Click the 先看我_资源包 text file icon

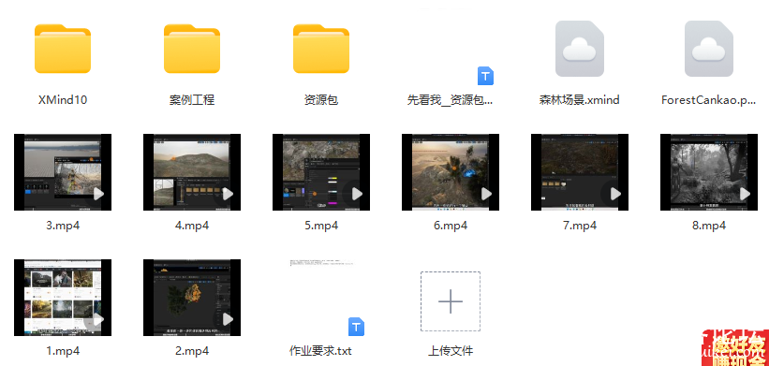[485, 76]
